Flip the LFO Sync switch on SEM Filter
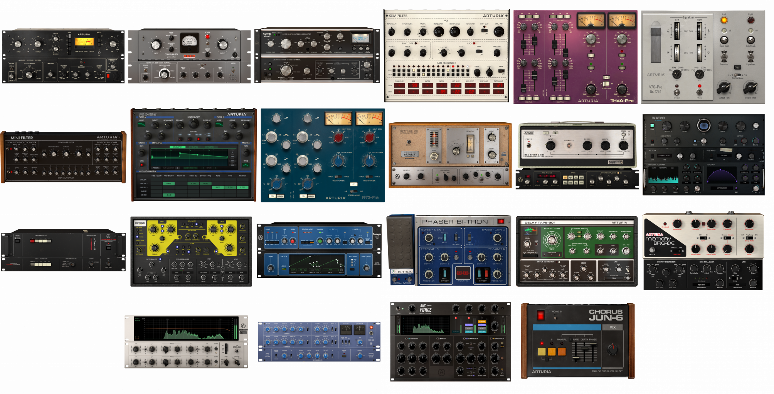Image resolution: width=774 pixels, height=394 pixels. point(479,51)
